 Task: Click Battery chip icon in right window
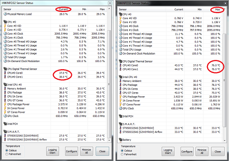point(121,140)
